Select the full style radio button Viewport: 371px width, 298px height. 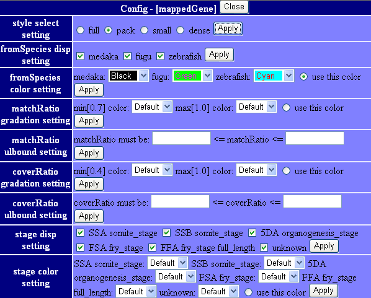80,30
